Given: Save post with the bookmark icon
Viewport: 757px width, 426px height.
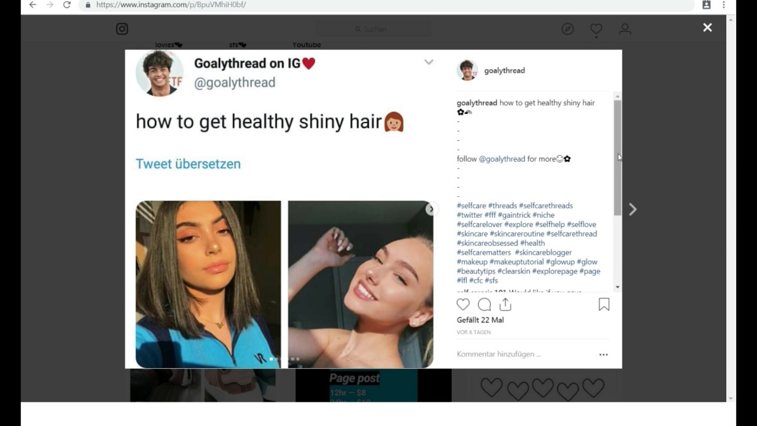Looking at the screenshot, I should pos(604,304).
